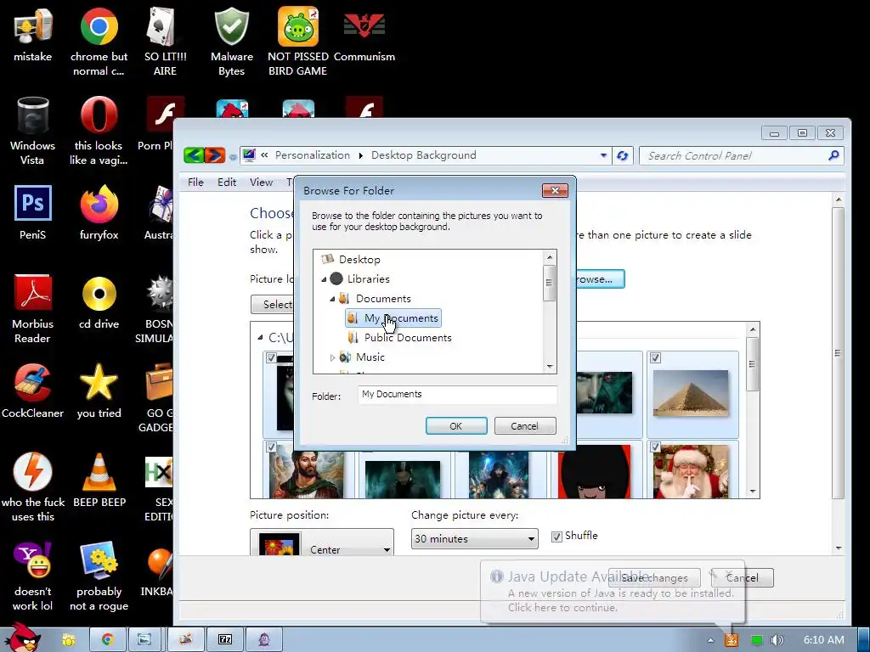Show hidden tray icons arrow

pos(710,640)
